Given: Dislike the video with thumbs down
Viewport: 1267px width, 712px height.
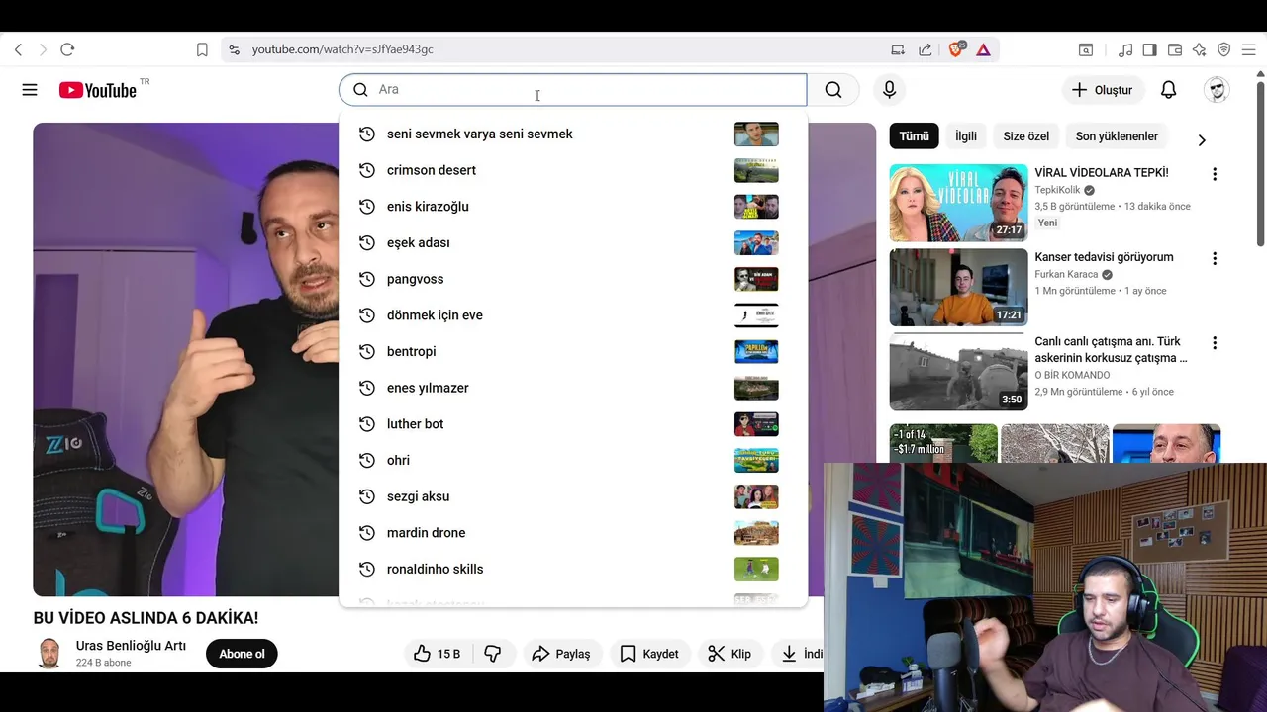Looking at the screenshot, I should (492, 654).
